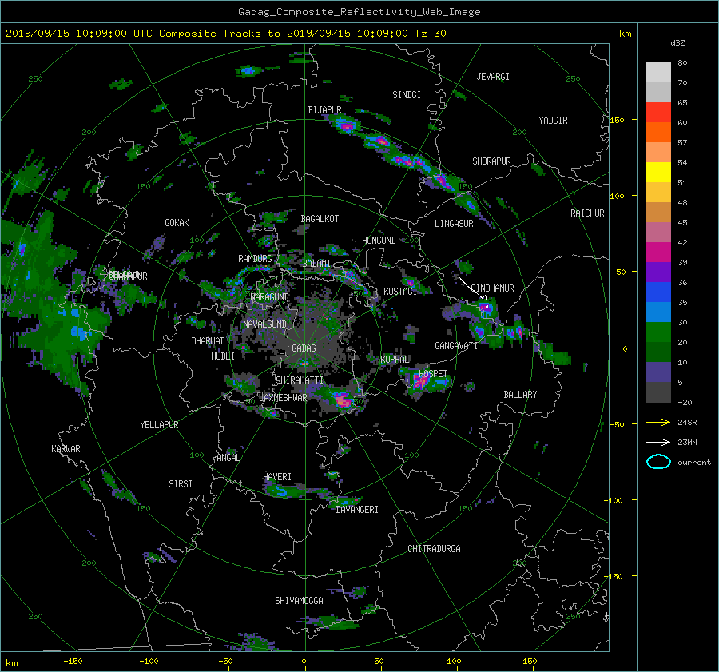Click the BADAMI city label
Image resolution: width=719 pixels, height=672 pixels.
pos(316,264)
